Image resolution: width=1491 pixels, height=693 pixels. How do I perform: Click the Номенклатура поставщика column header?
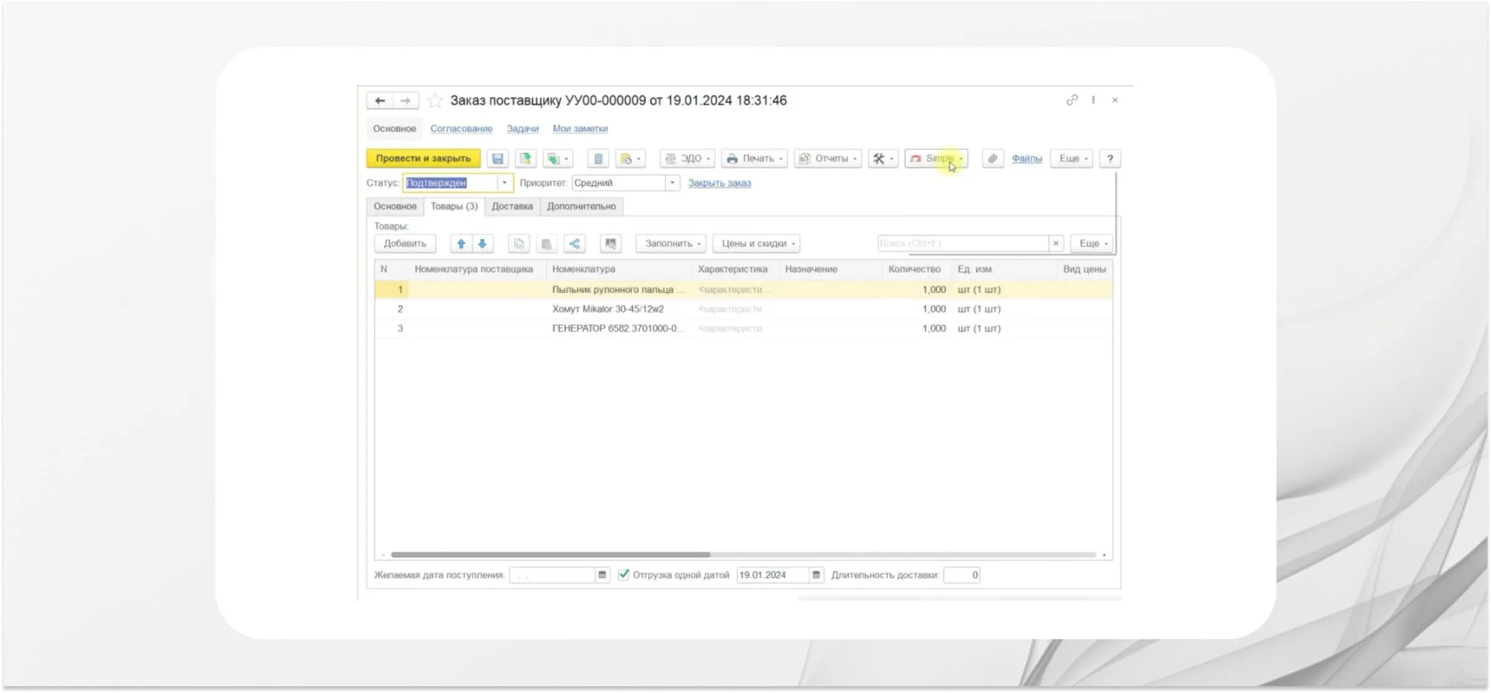[477, 269]
